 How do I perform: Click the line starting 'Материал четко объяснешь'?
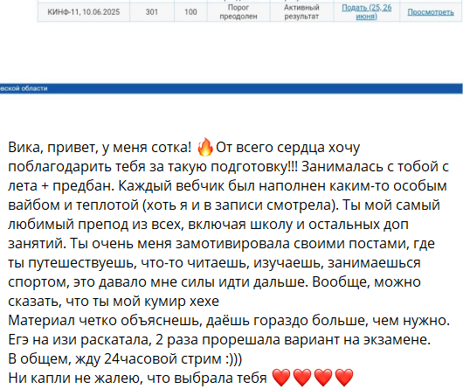click(229, 321)
